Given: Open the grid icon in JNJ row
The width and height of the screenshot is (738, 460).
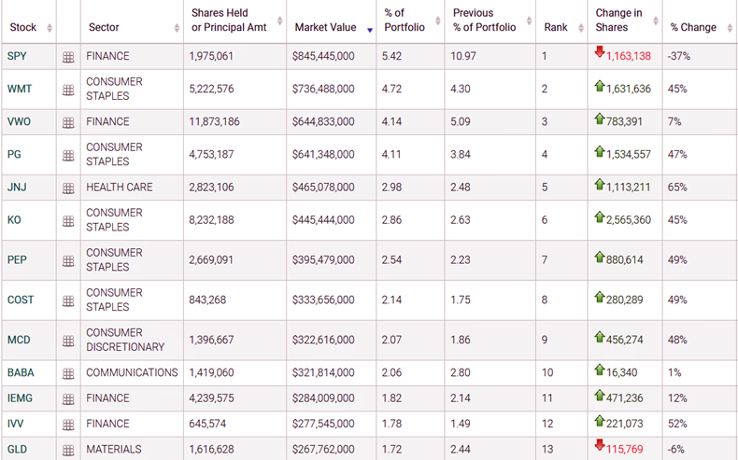Looking at the screenshot, I should [x=68, y=188].
